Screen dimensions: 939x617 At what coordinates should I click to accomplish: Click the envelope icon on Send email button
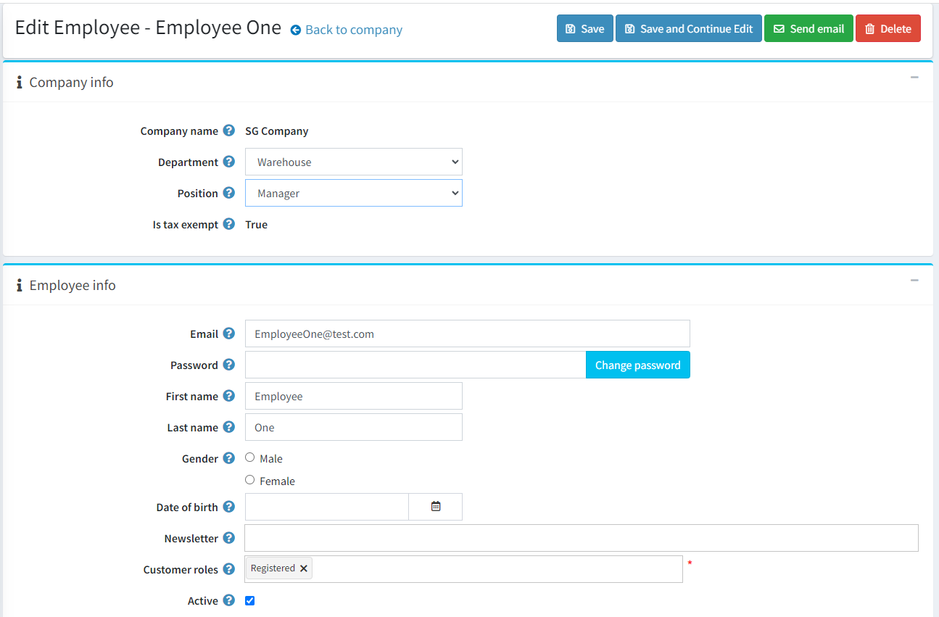pyautogui.click(x=779, y=28)
